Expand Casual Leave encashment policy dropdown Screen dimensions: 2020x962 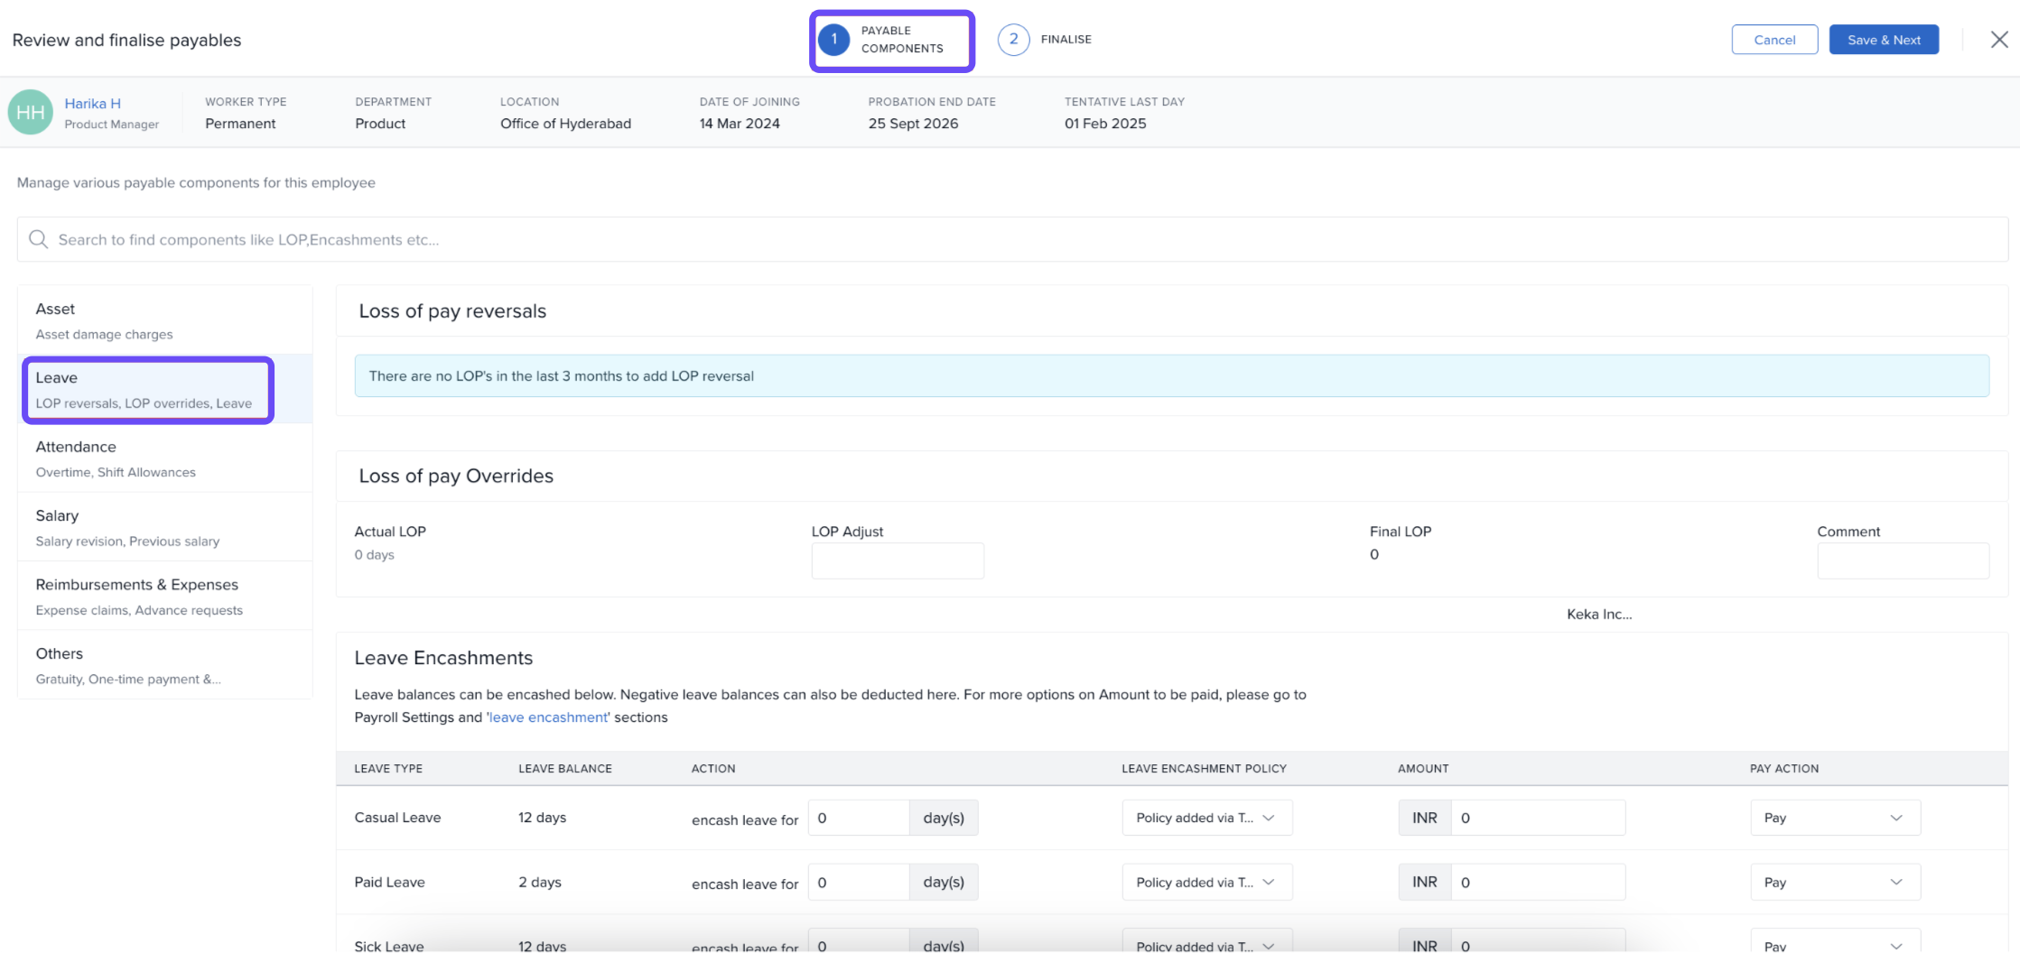click(1206, 818)
